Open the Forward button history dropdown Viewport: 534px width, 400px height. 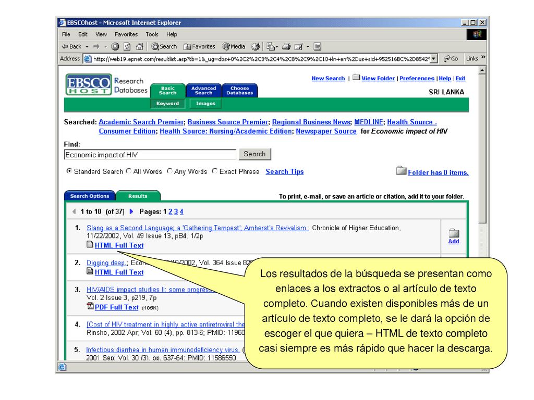pyautogui.click(x=105, y=46)
